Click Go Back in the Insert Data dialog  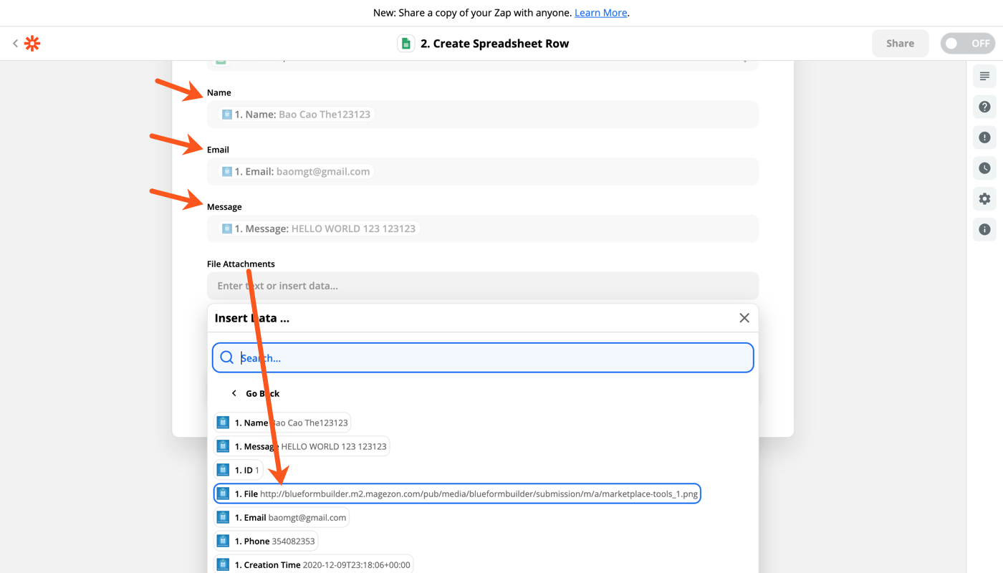(x=256, y=393)
